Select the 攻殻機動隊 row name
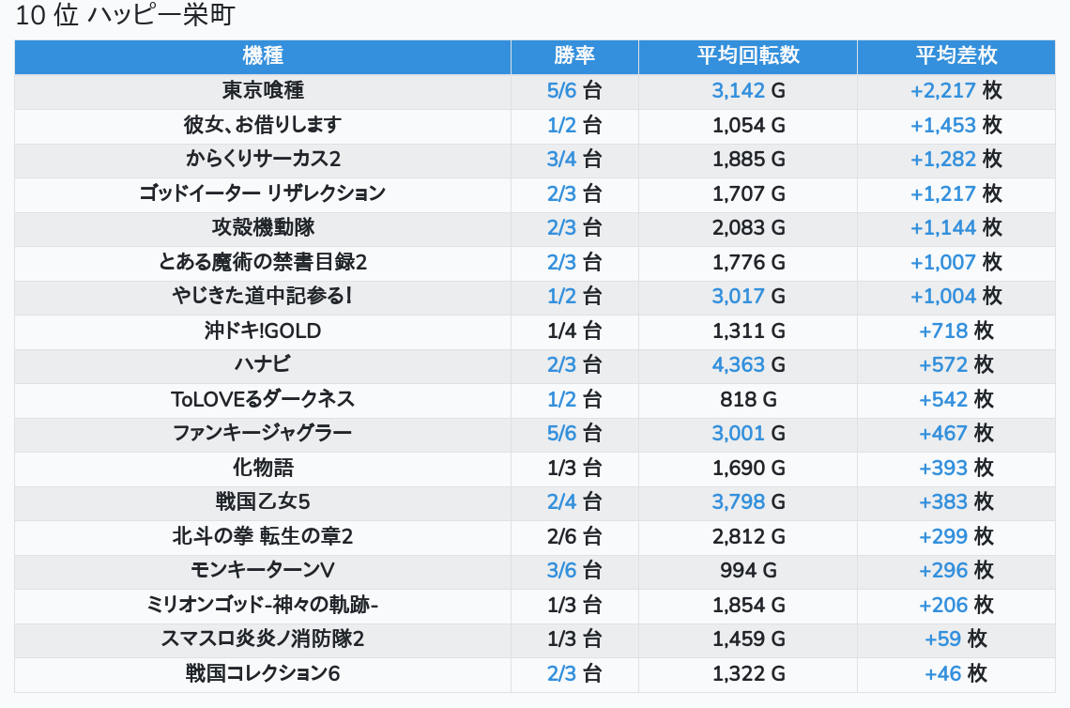The image size is (1070, 708). [x=263, y=227]
